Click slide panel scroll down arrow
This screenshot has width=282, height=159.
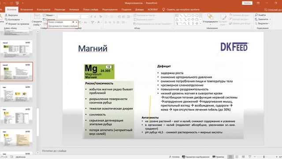tap(37, 153)
